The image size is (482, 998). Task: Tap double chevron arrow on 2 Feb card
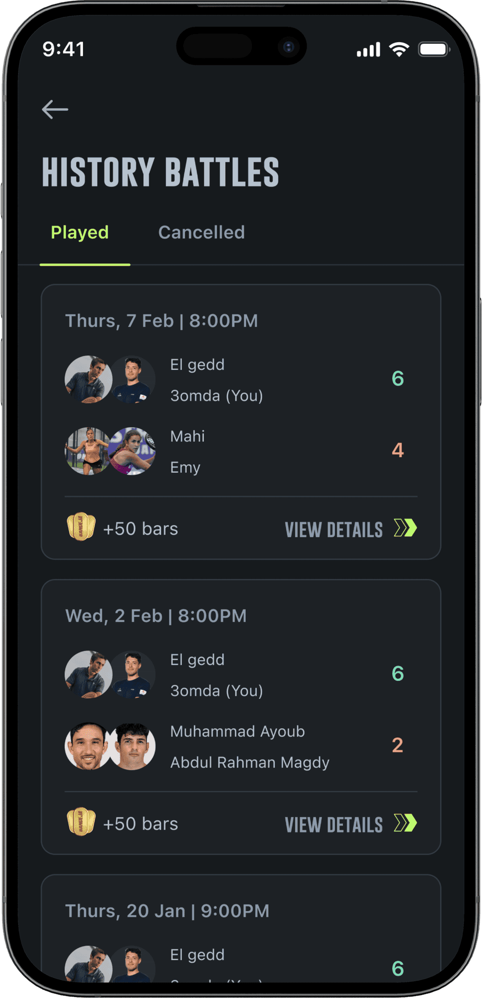(x=405, y=823)
